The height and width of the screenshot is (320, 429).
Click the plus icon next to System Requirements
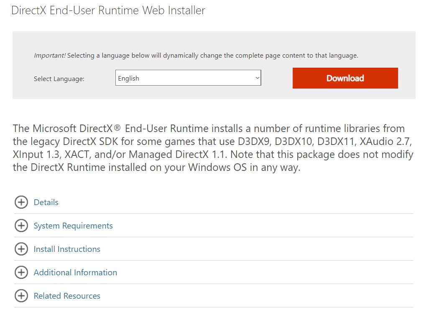pos(21,226)
